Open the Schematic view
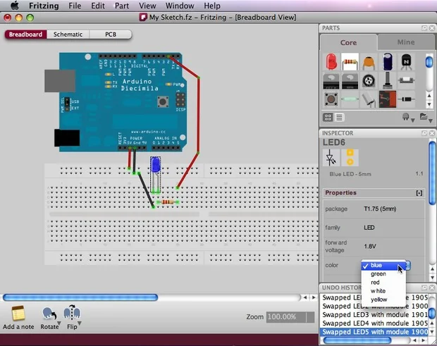Screen dimensions: 437x346 [x=68, y=34]
